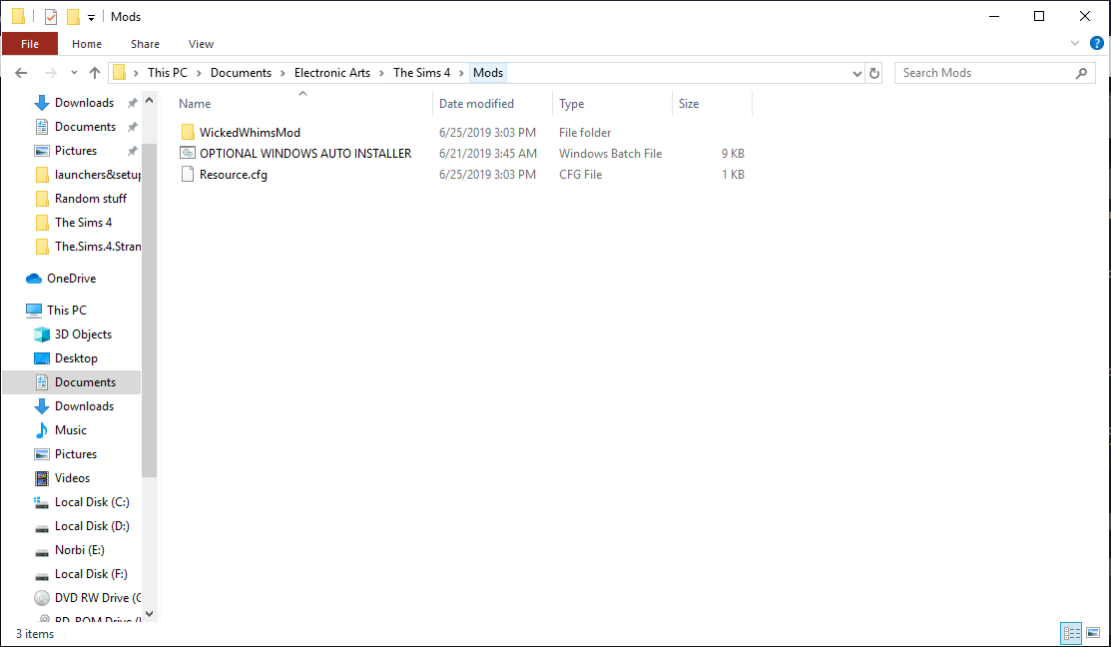Open Desktop under This PC
The height and width of the screenshot is (647, 1111).
pos(76,358)
